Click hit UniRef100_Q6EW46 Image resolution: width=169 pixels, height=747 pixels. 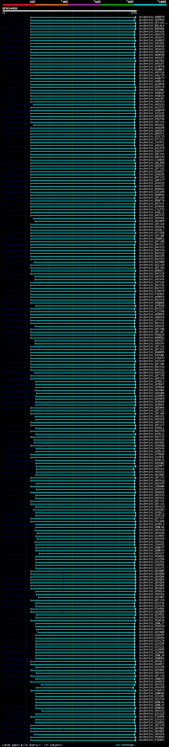152,408
